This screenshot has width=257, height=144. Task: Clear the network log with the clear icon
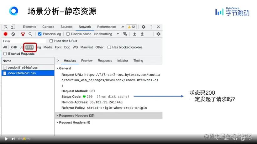13,34
